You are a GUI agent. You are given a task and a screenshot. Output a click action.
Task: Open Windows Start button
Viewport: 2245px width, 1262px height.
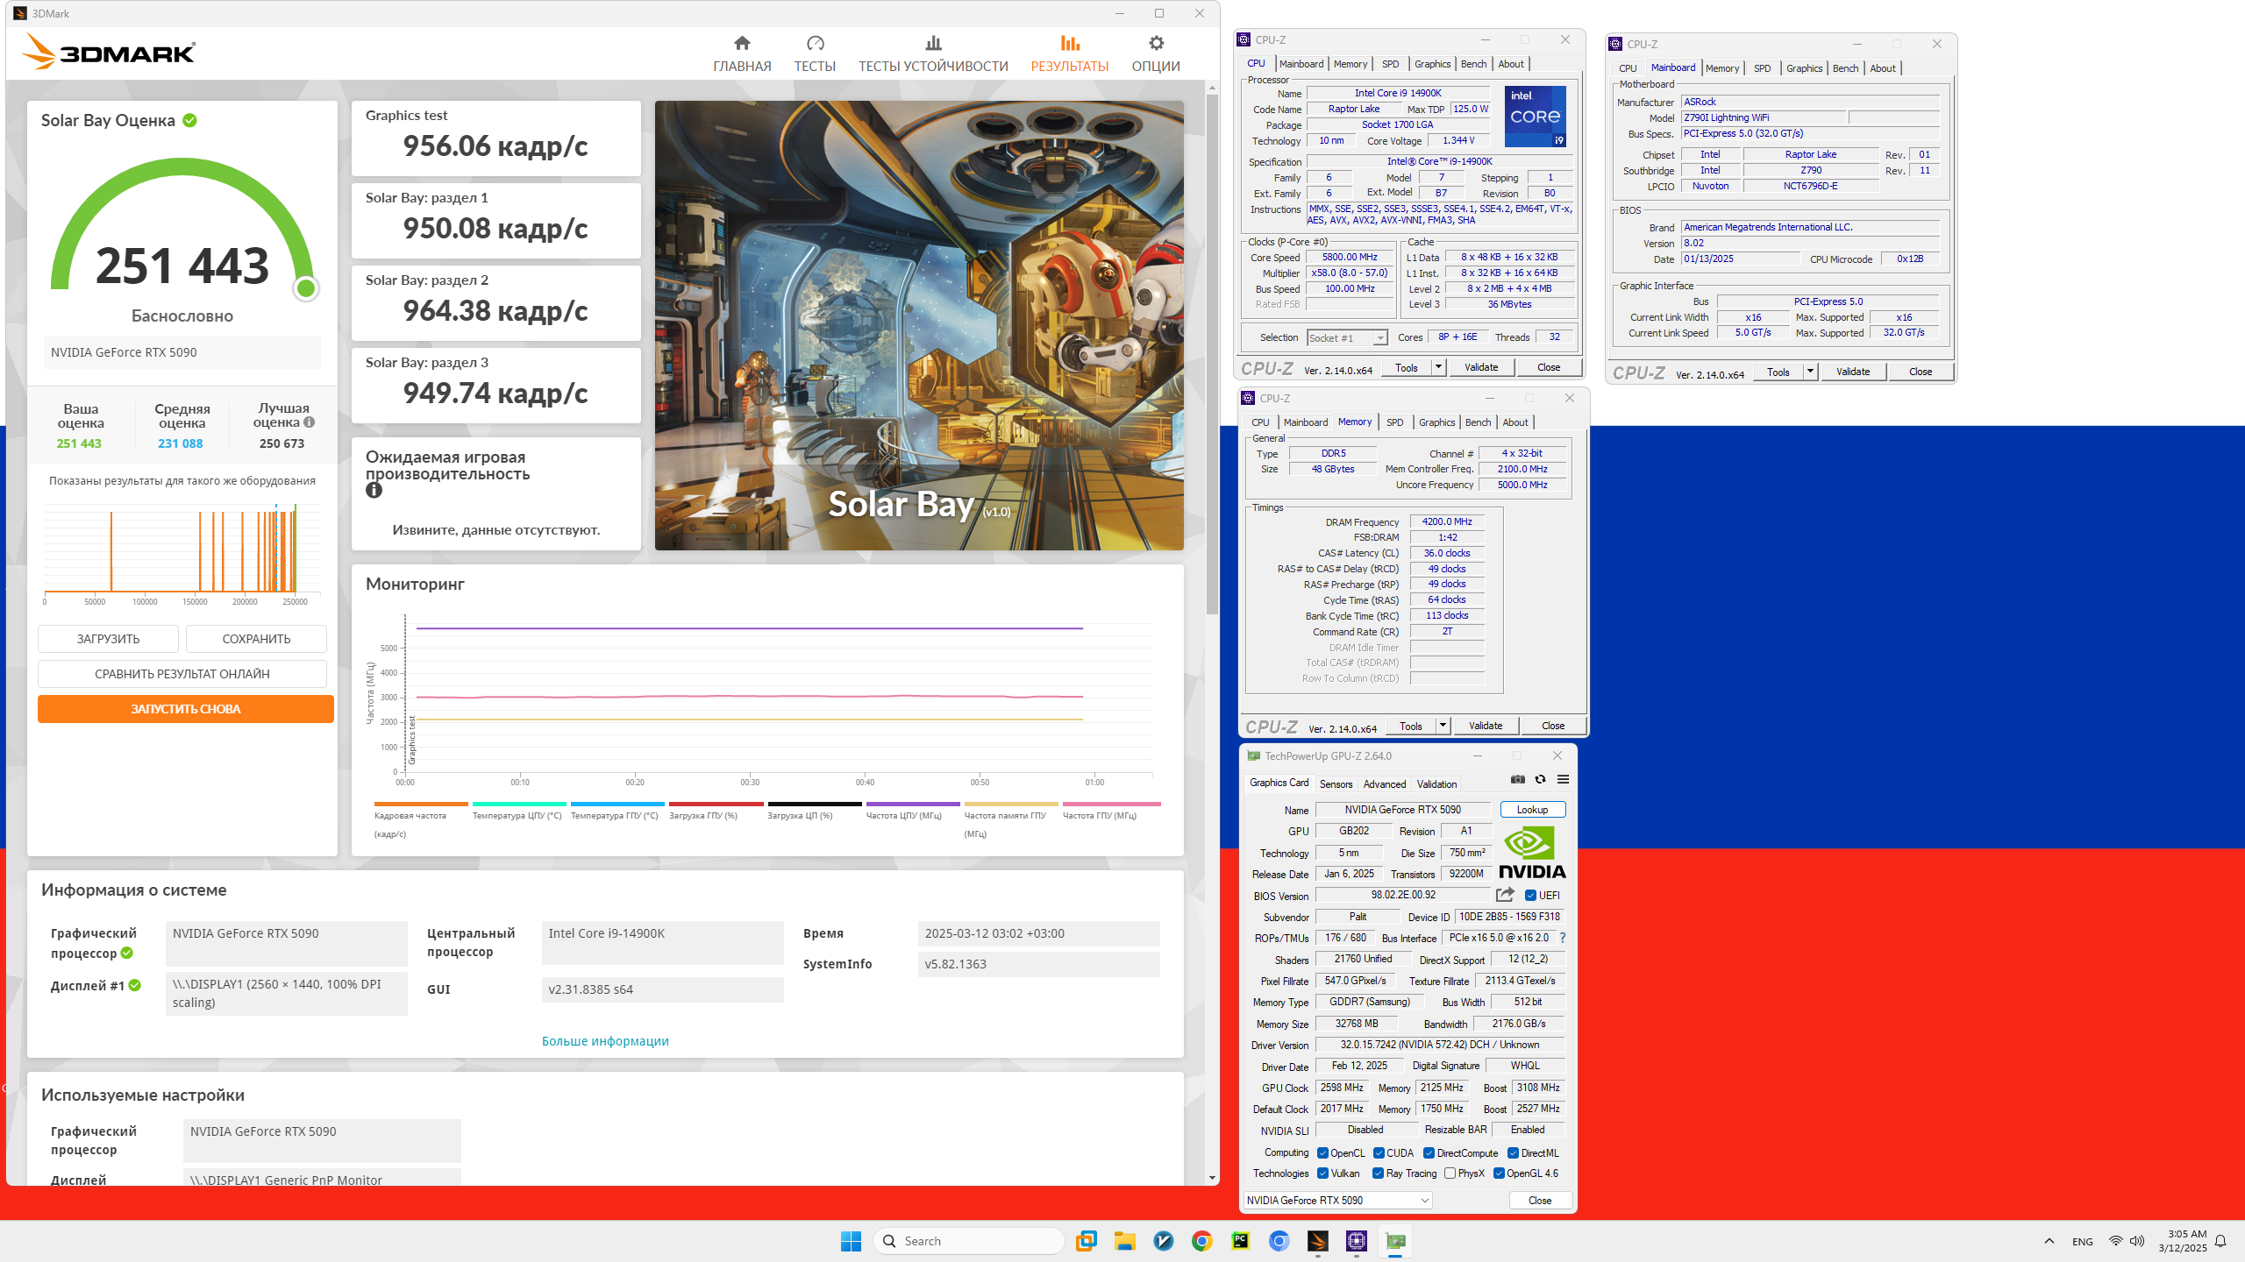tap(851, 1241)
